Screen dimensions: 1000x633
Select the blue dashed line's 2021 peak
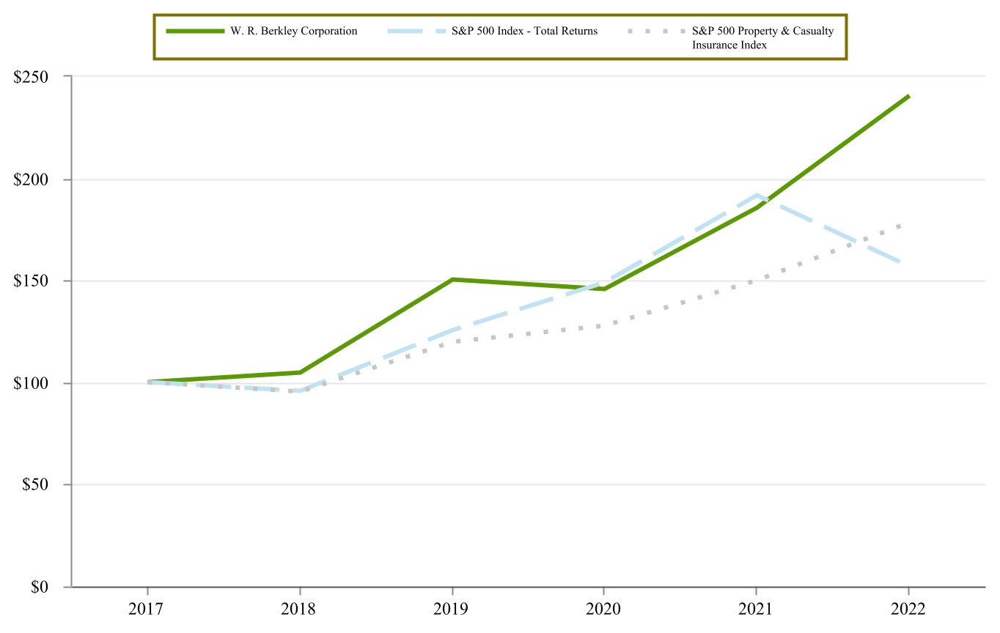(x=756, y=196)
